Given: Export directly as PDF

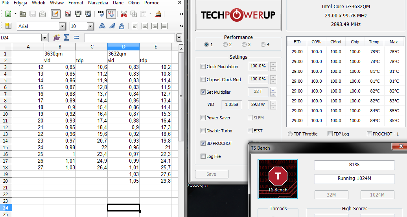Looking at the screenshot, I should coord(68,14).
